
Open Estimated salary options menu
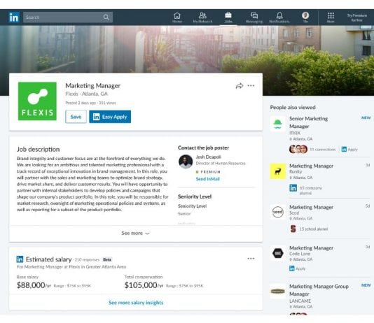coord(251,259)
